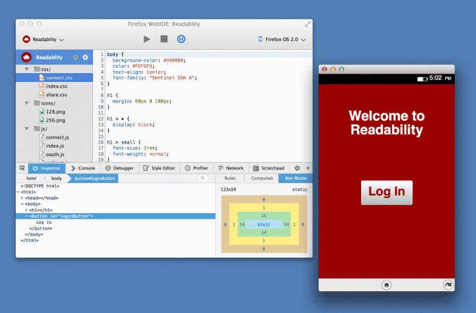Viewport: 476px width, 313px height.
Task: Switch to the Style Editor tab
Action: tap(159, 167)
